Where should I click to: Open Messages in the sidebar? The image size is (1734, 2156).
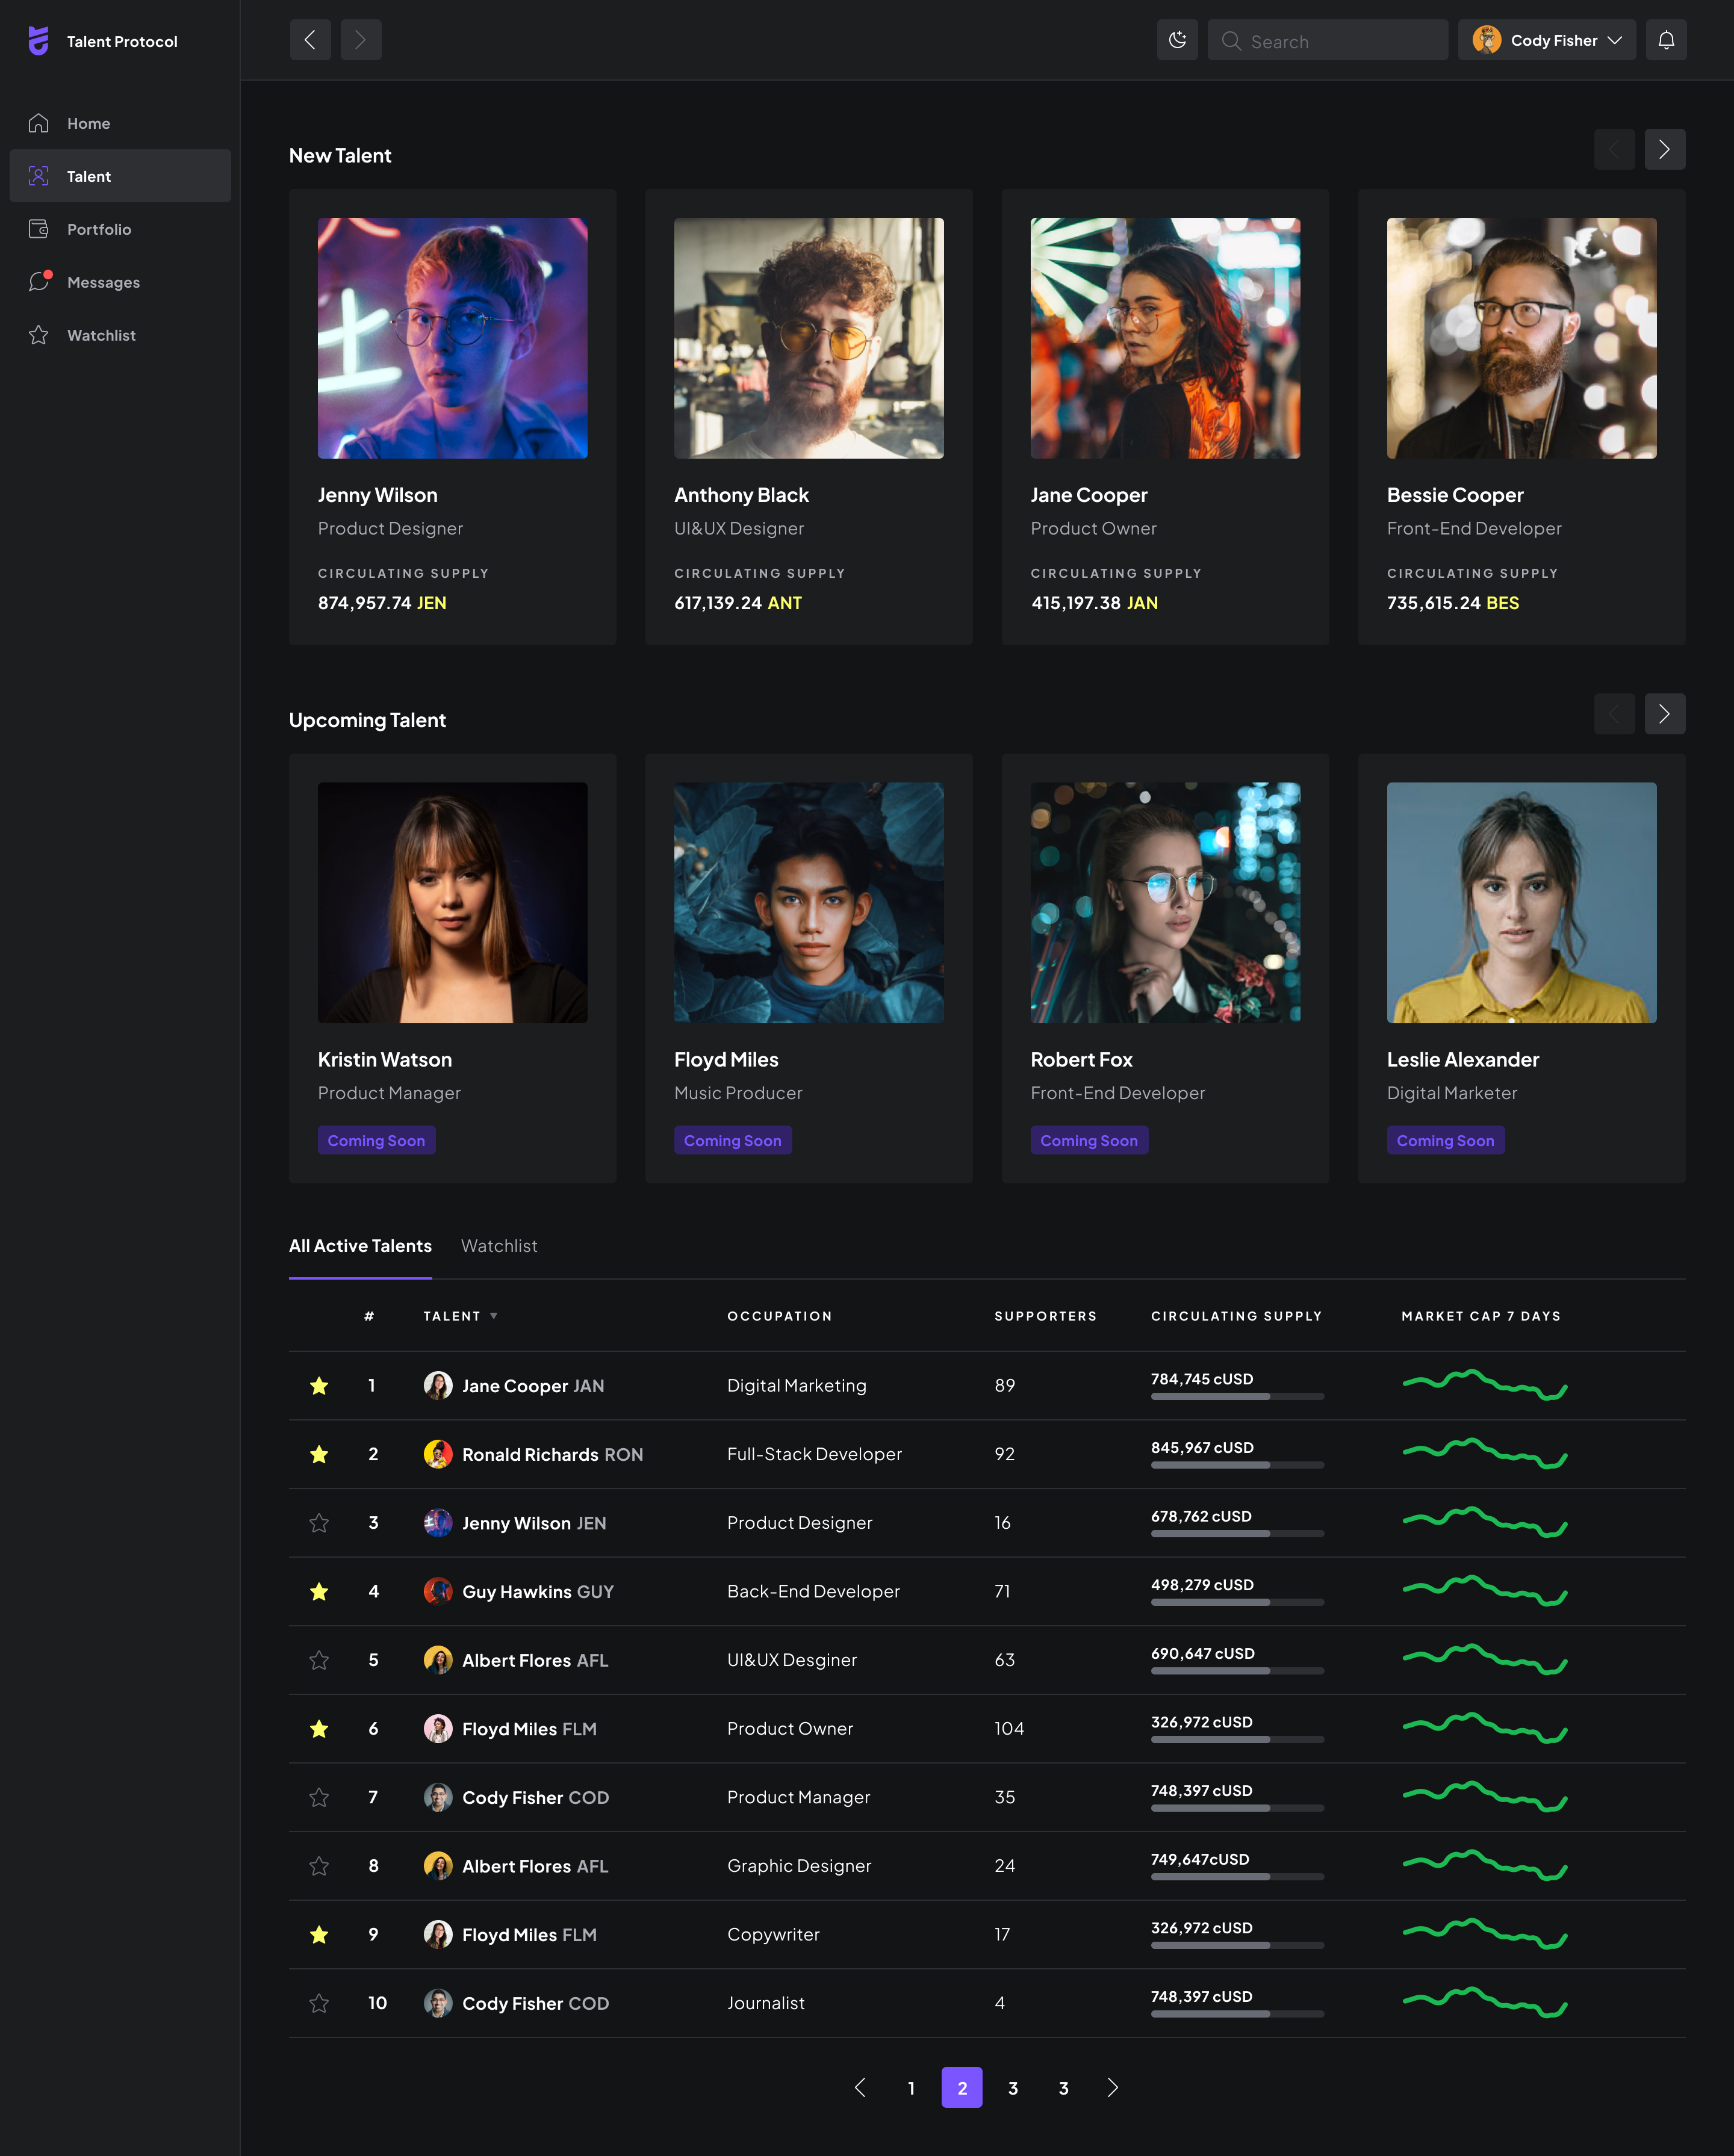click(103, 282)
